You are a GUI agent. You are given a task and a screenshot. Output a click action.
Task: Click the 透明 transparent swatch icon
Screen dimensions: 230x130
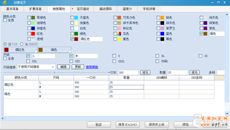pos(33,39)
